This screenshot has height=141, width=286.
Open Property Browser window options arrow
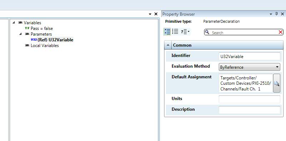271,14
